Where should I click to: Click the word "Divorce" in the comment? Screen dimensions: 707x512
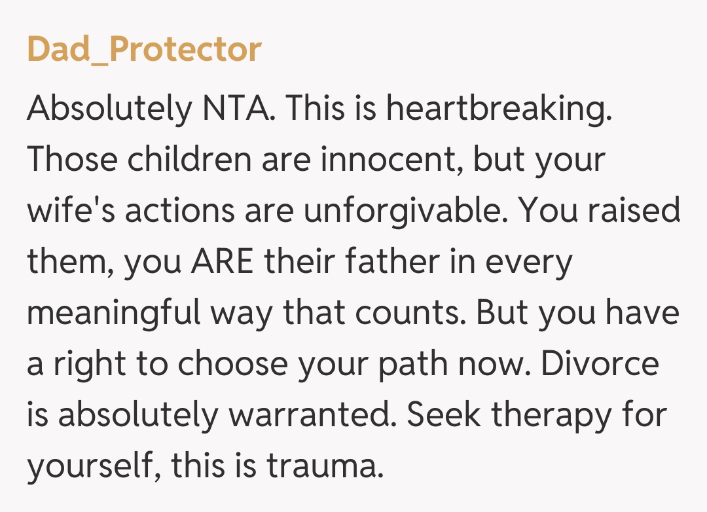click(x=600, y=364)
